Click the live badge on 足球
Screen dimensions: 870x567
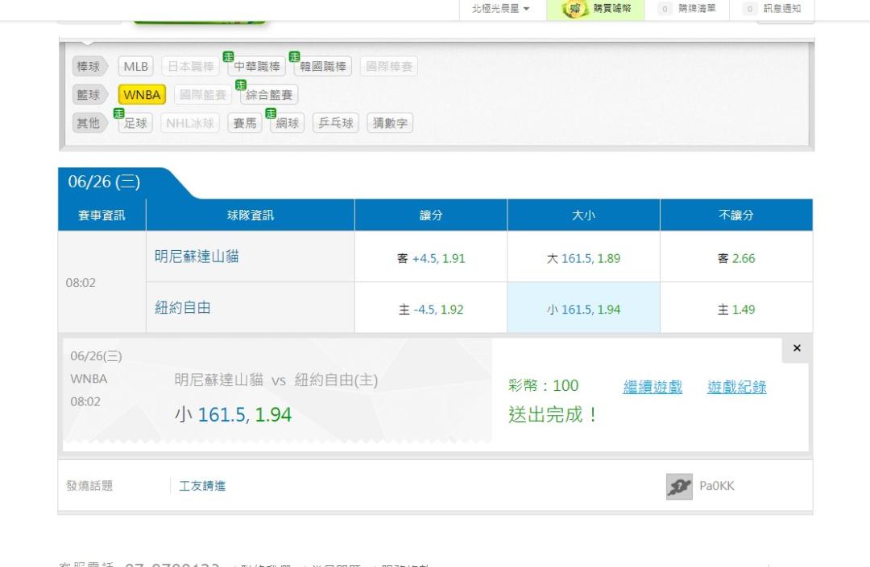pos(118,113)
